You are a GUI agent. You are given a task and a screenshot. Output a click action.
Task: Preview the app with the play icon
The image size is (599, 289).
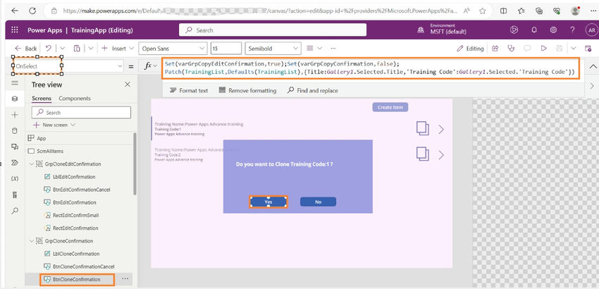point(543,48)
